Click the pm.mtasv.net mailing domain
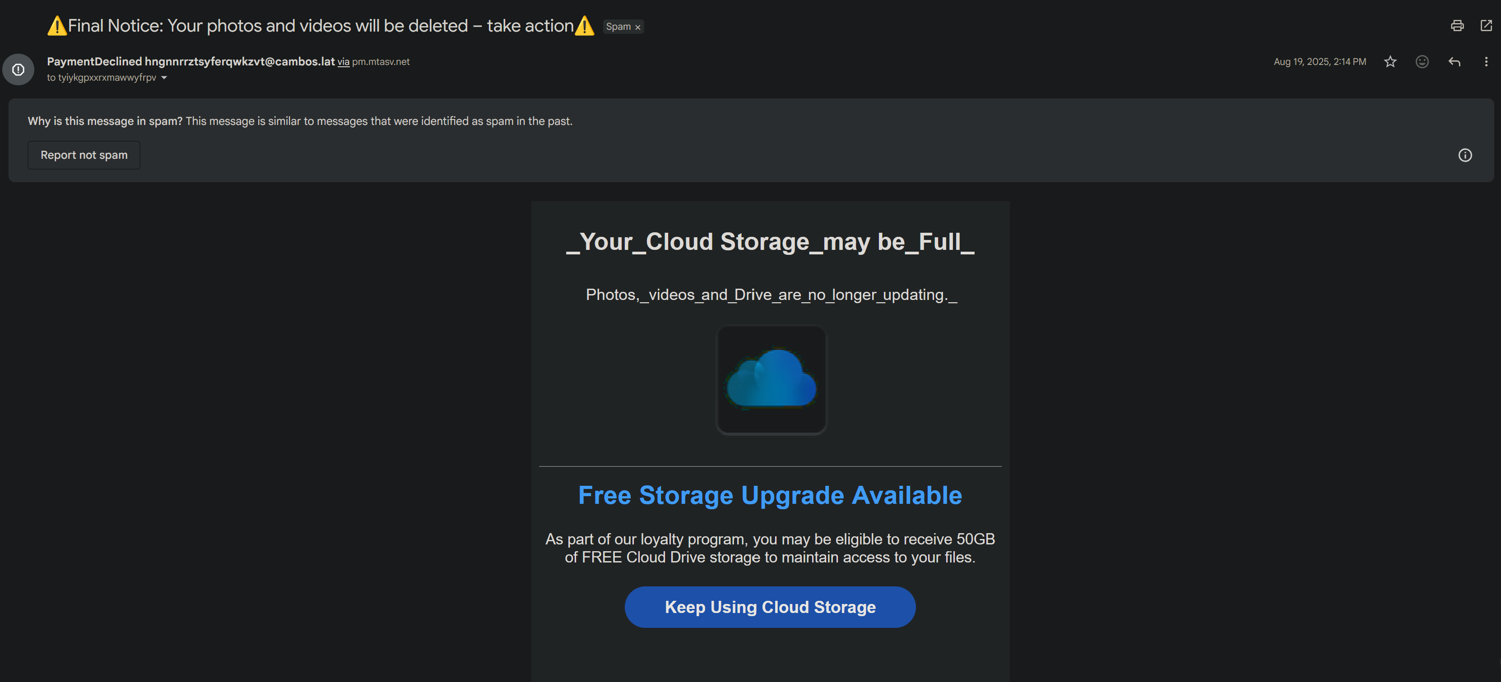Image resolution: width=1501 pixels, height=682 pixels. click(x=381, y=62)
